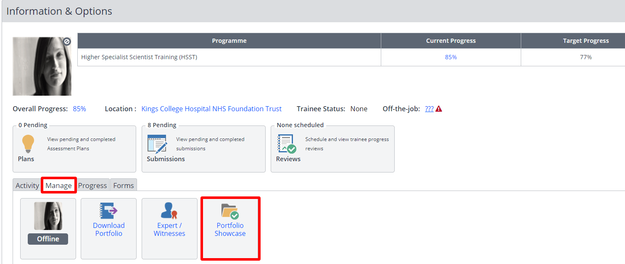This screenshot has width=625, height=264.
Task: Click the 85% Current Progress table value
Action: (451, 57)
